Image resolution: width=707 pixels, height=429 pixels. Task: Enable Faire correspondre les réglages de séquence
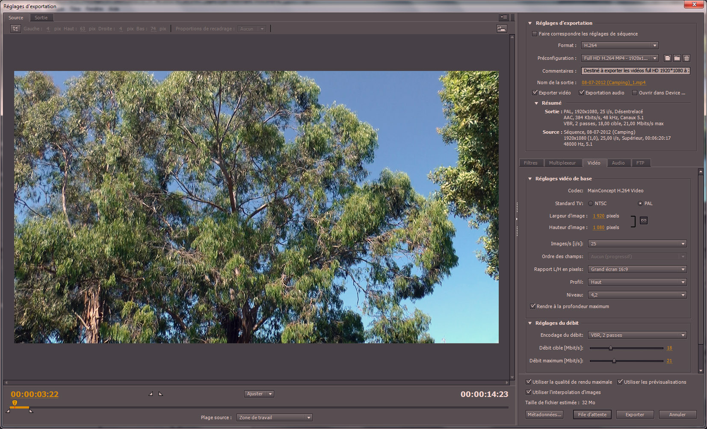(535, 34)
